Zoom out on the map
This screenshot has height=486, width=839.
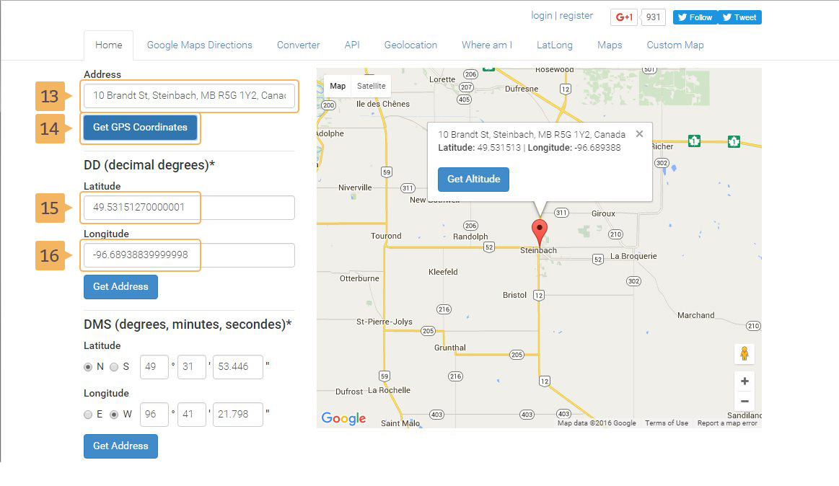[744, 402]
